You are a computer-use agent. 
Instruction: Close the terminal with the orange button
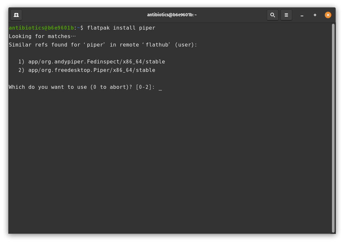pos(328,15)
